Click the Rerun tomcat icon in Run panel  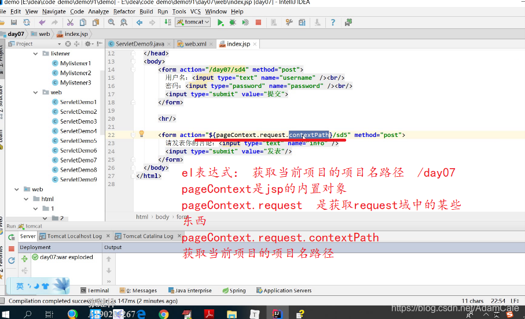click(12, 237)
